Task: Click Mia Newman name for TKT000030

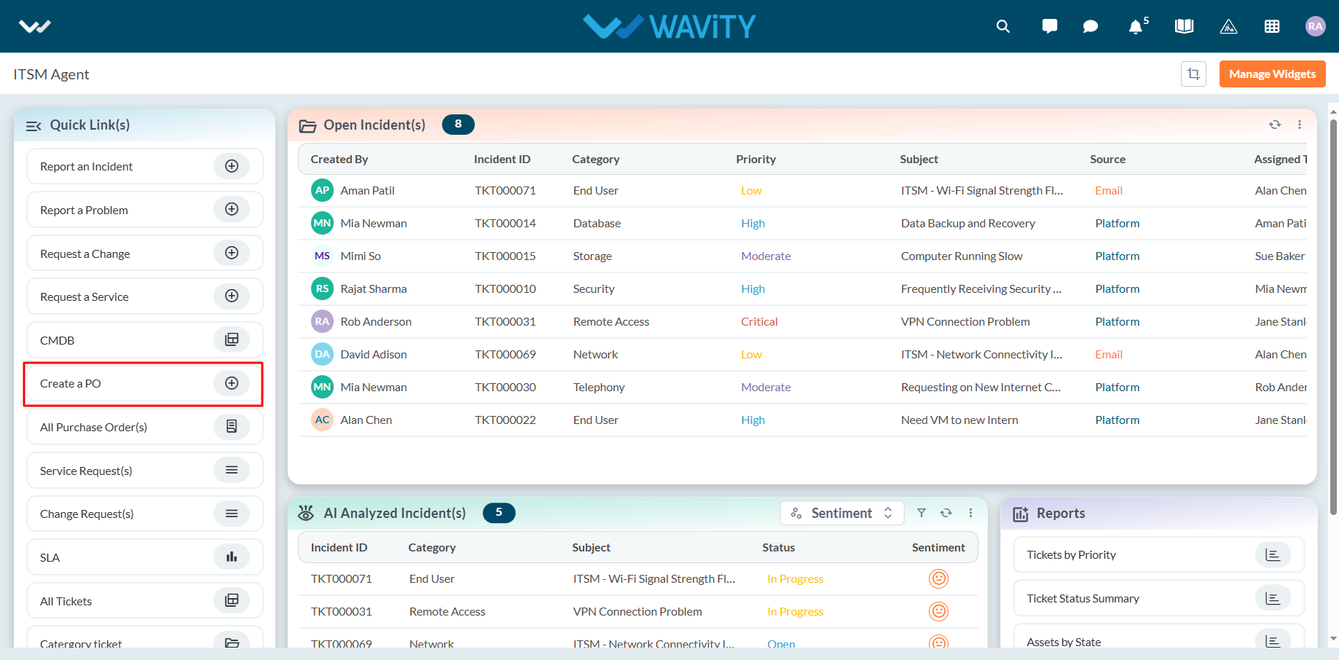Action: click(x=374, y=387)
